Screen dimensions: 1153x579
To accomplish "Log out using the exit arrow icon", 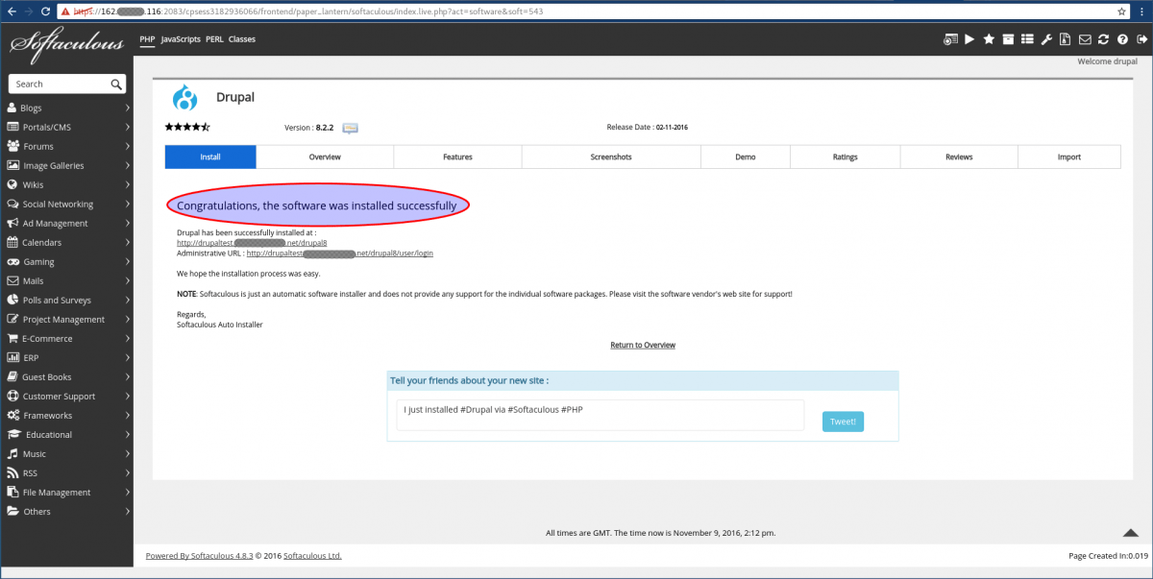I will click(x=1141, y=39).
